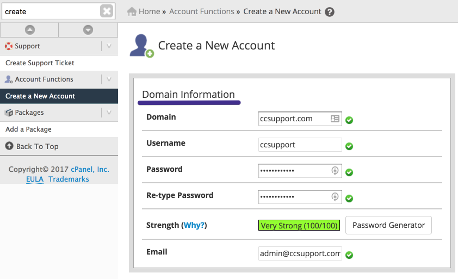Click the contact card icon in Domain field

click(x=335, y=119)
